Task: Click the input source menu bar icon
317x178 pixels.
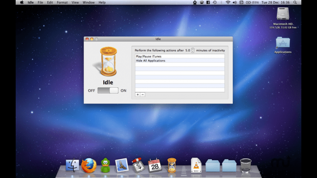Action: point(241,3)
